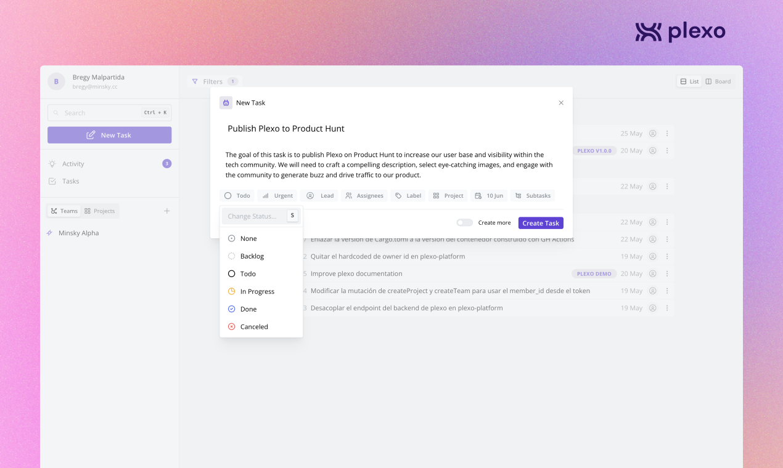Click the Activity lightbulb icon in the sidebar

pos(52,164)
